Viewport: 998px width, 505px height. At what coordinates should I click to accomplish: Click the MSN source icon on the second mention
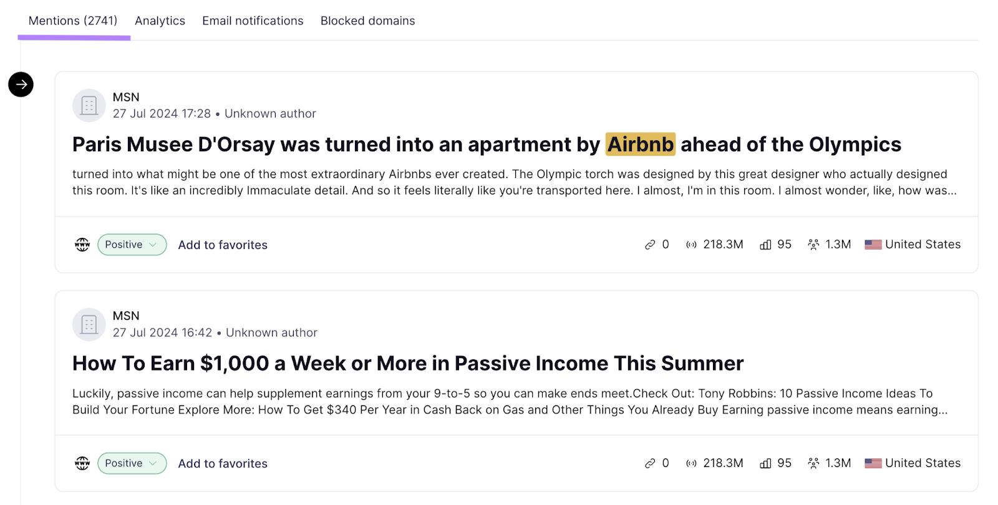tap(89, 324)
